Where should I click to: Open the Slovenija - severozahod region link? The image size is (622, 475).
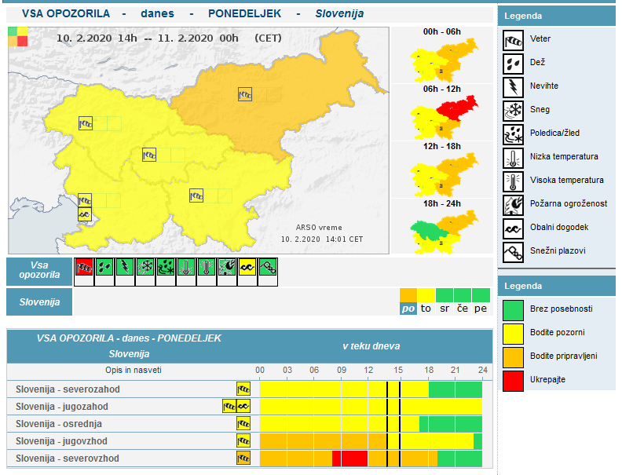point(68,389)
